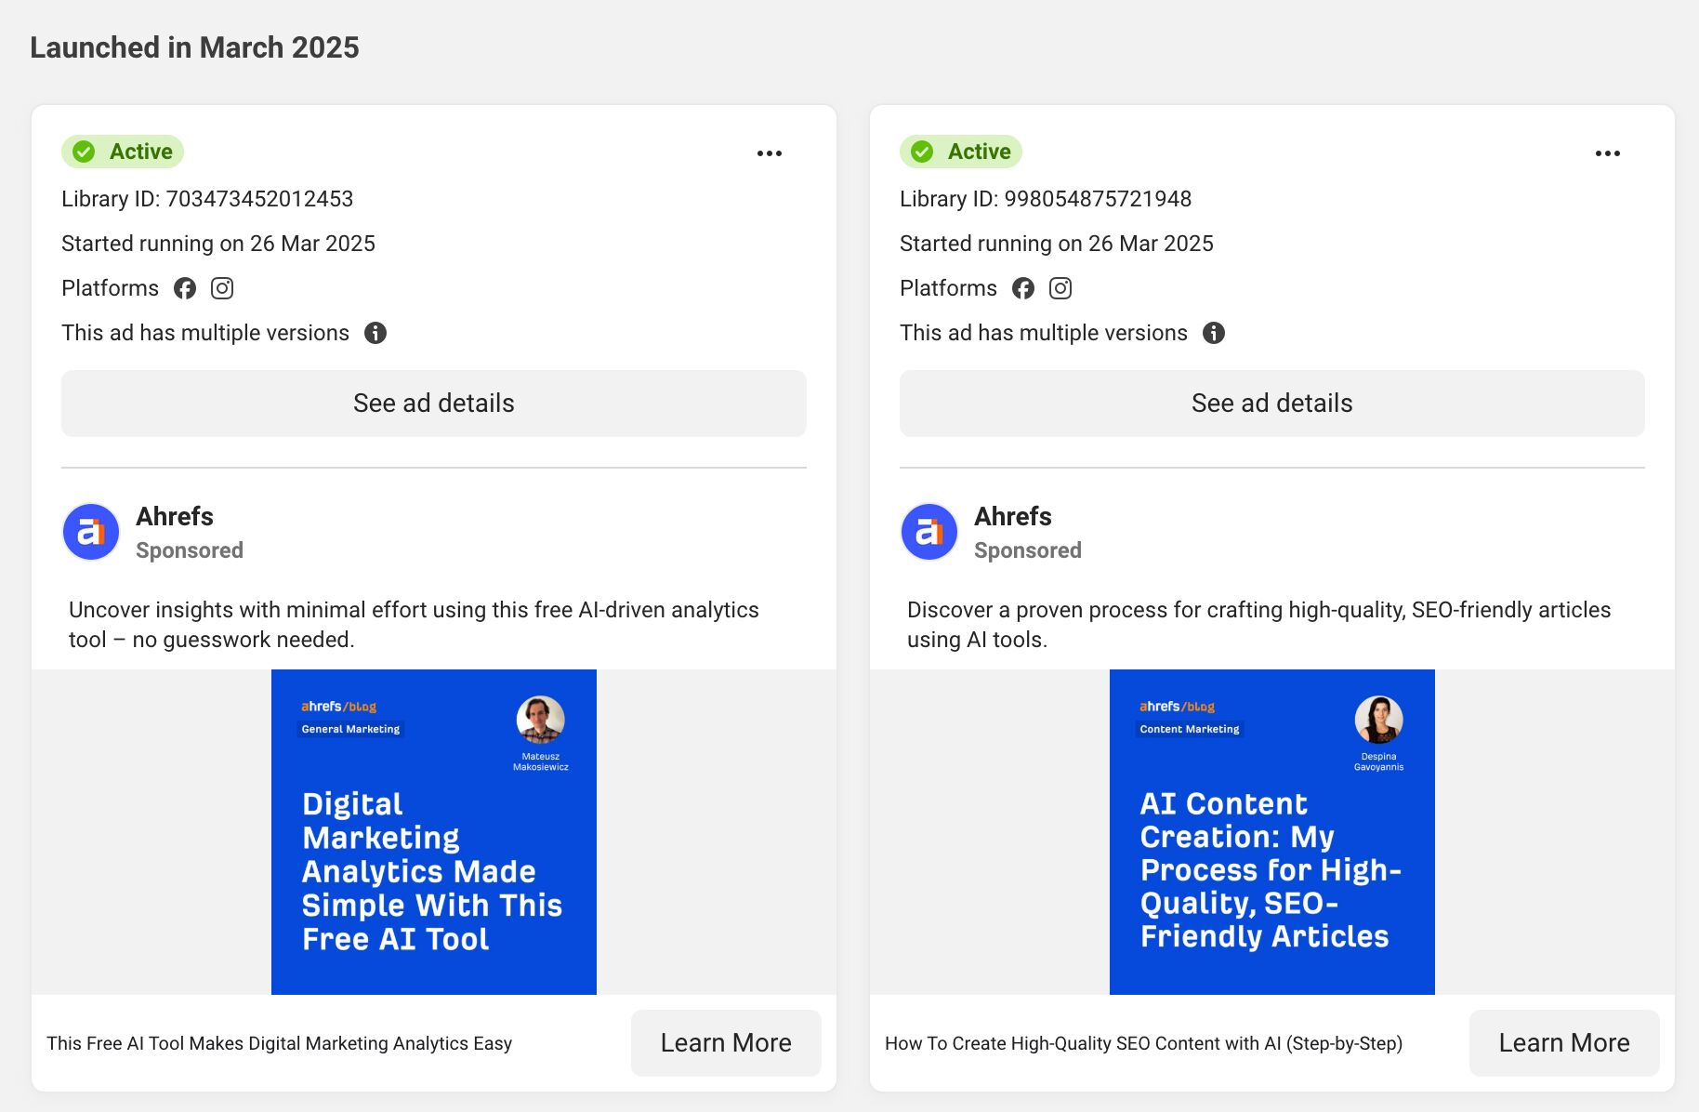Click Ahrefs advertiser name on first ad
The width and height of the screenshot is (1699, 1112).
(x=175, y=516)
